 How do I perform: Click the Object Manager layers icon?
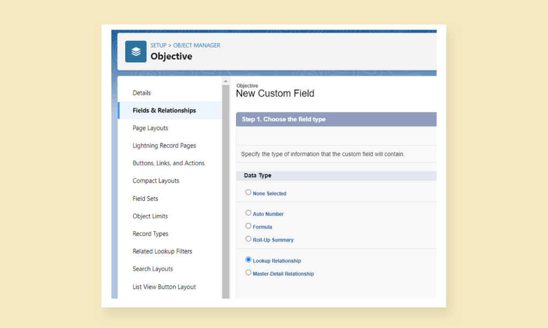(135, 51)
